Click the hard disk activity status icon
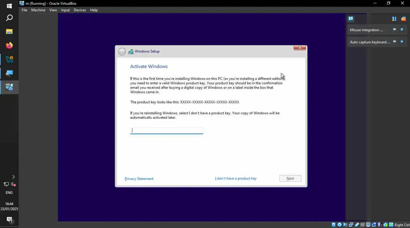410x228 pixels. click(x=333, y=225)
